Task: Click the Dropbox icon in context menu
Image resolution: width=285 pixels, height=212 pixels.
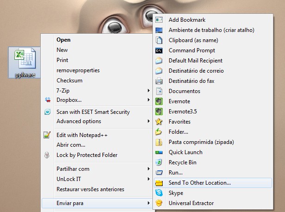Action: [48, 100]
